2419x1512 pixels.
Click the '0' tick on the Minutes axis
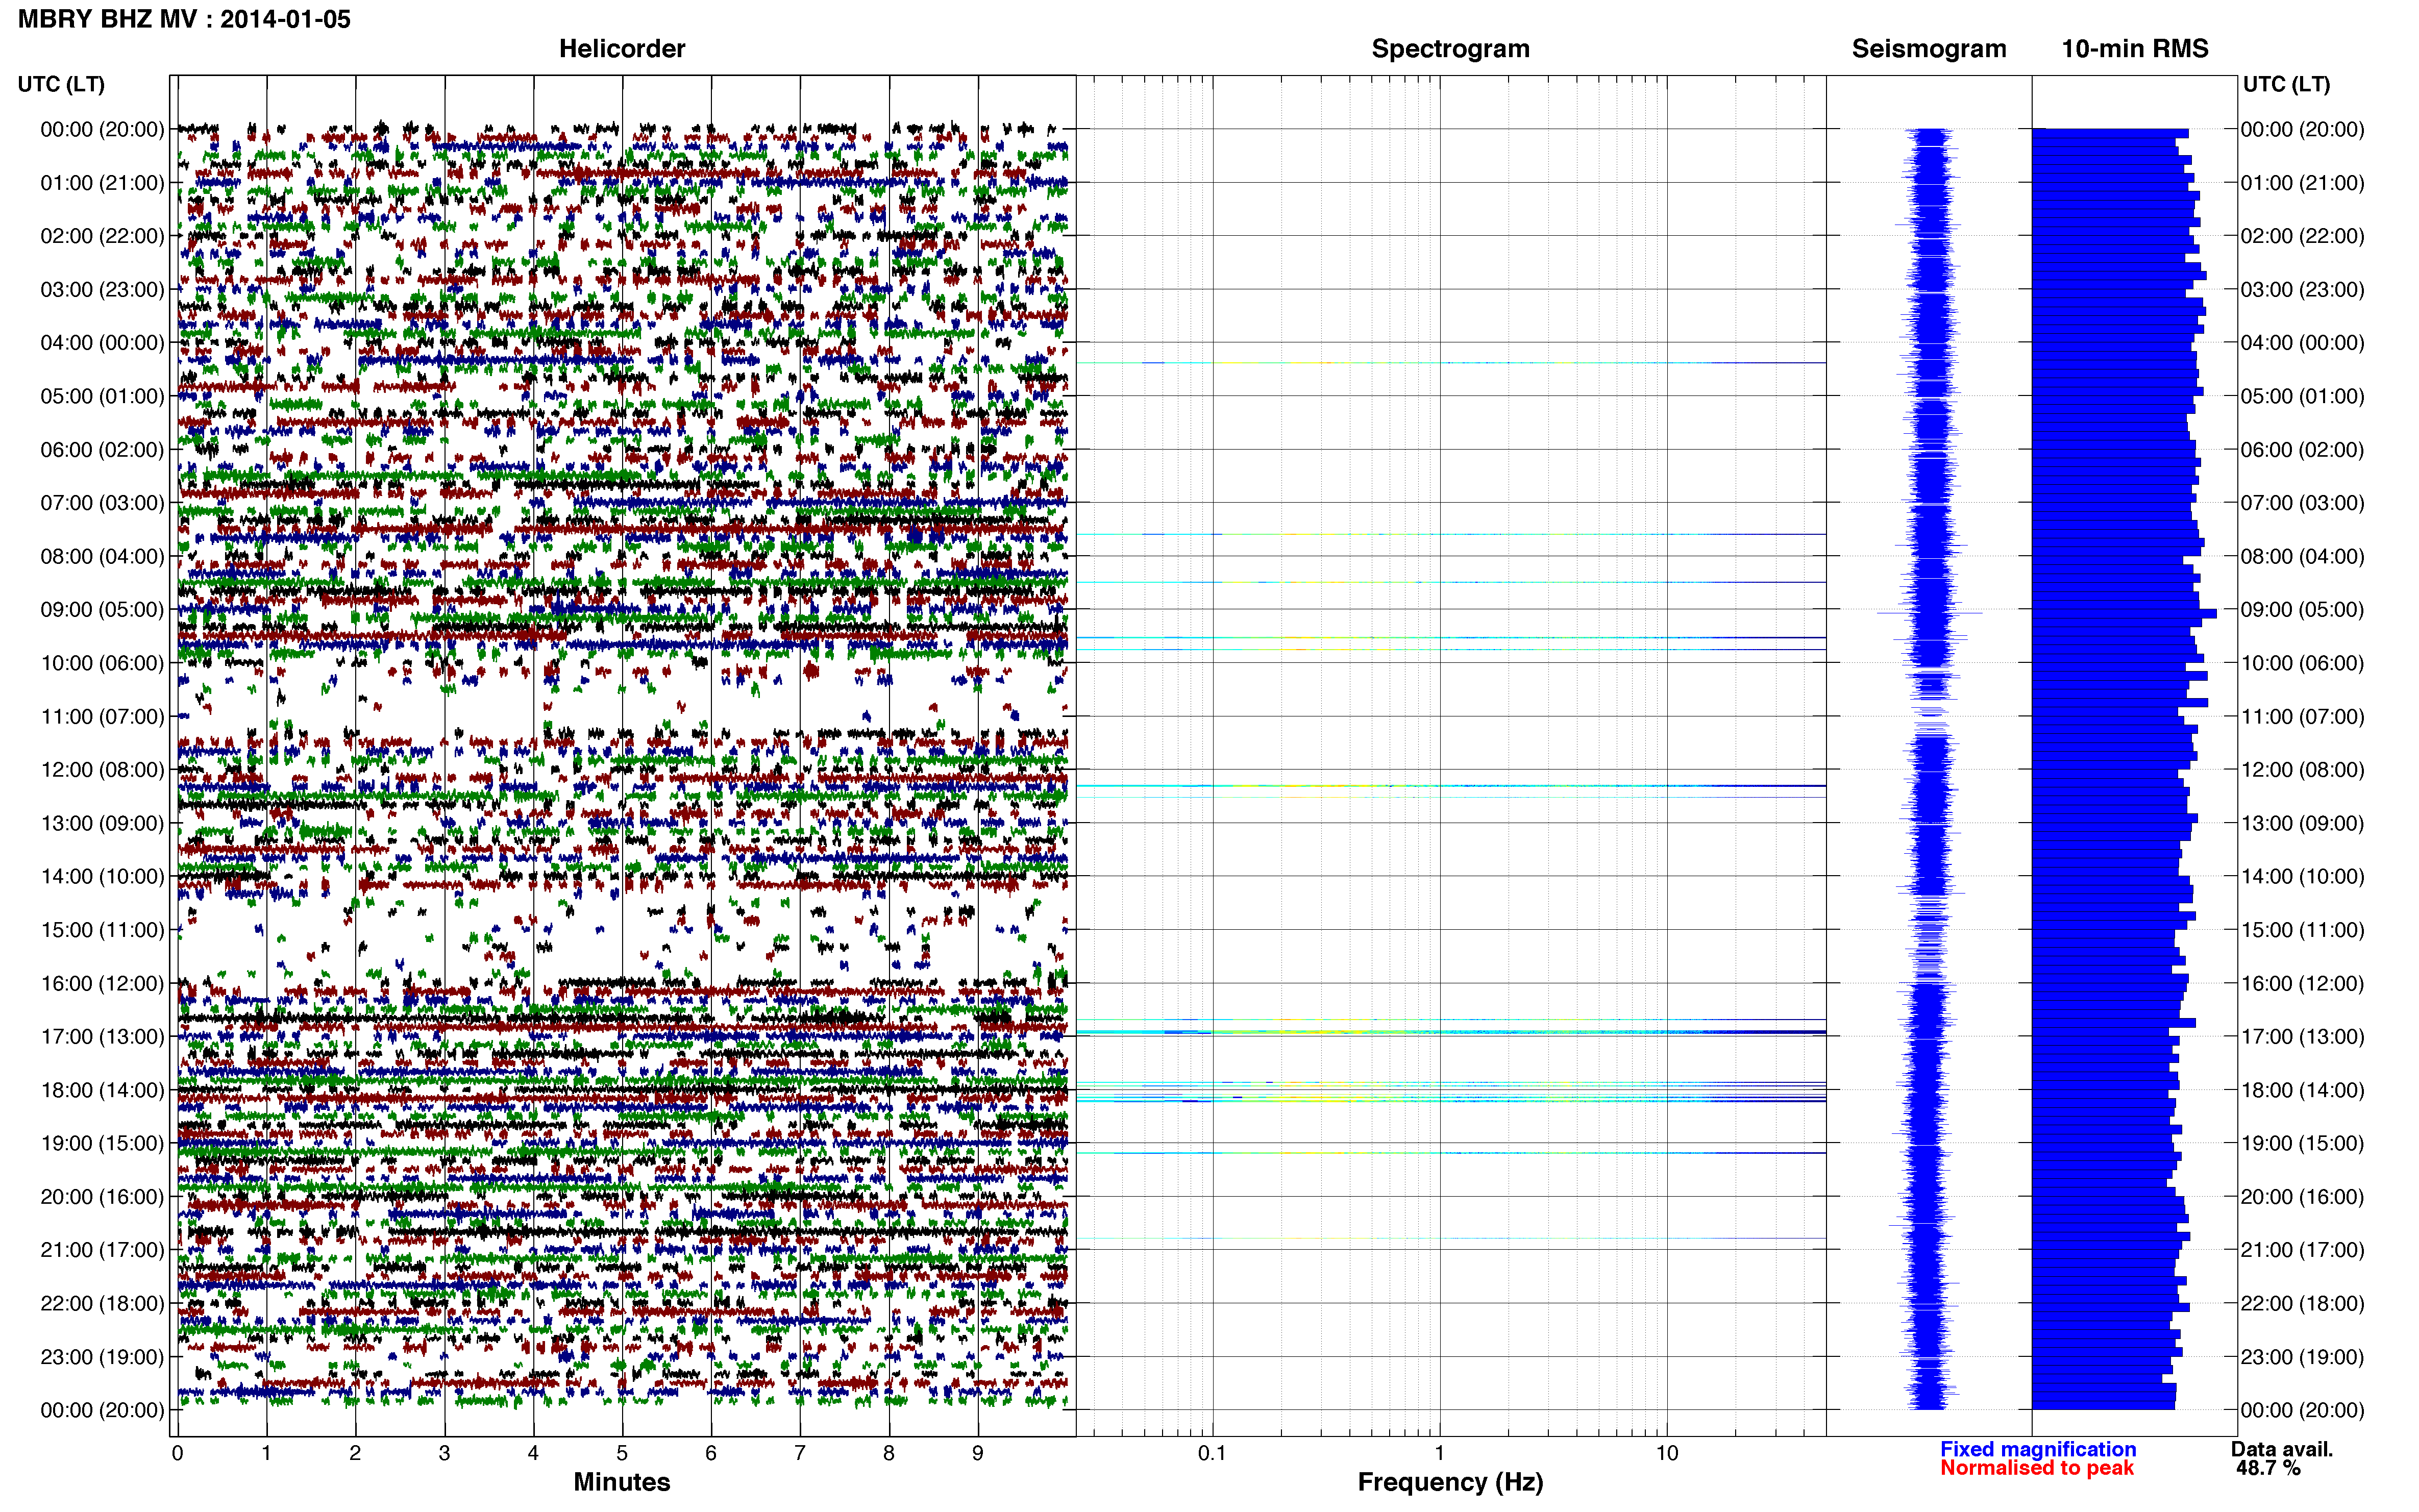point(177,1453)
